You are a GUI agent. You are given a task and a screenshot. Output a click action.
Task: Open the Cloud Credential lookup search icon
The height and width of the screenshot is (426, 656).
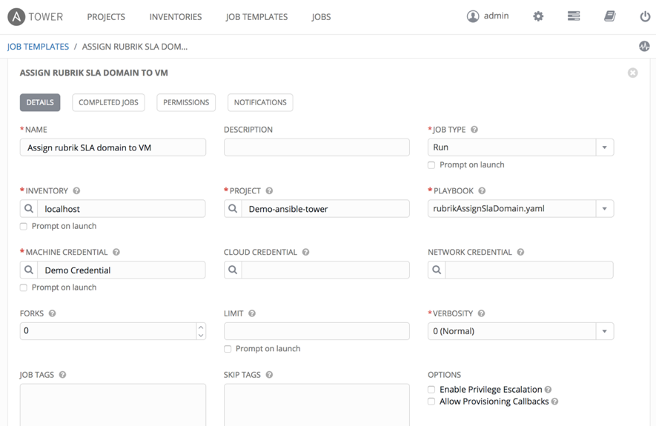click(233, 270)
